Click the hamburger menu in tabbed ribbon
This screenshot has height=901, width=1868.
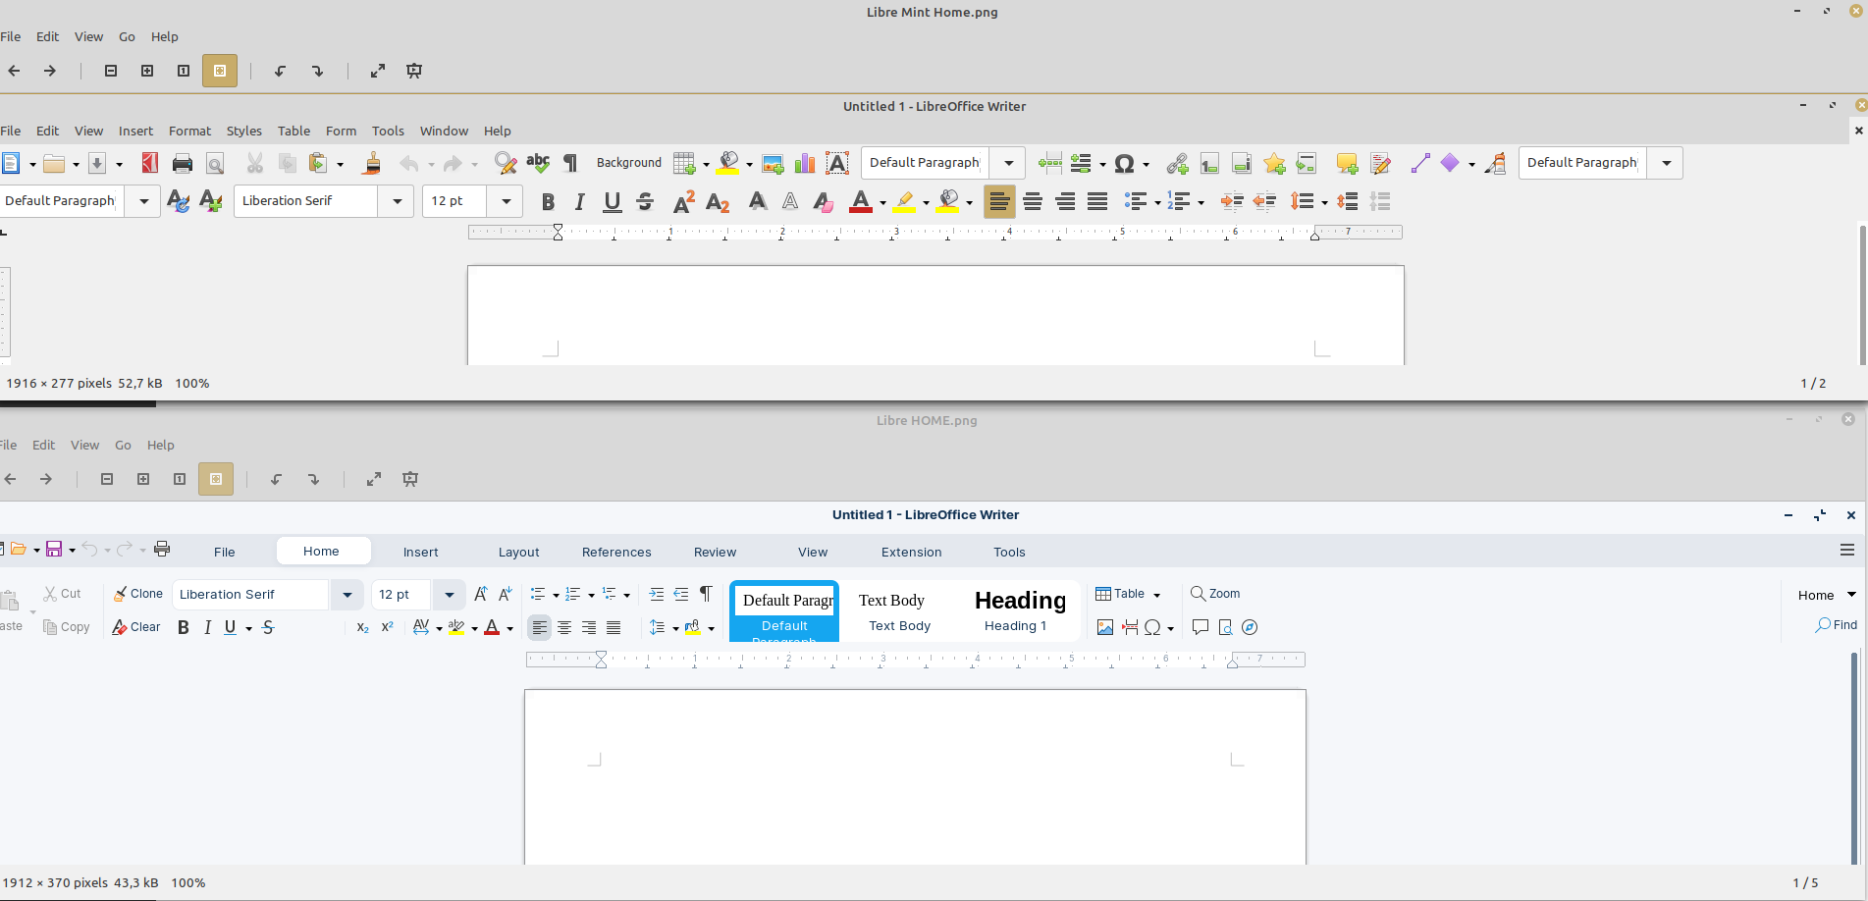tap(1847, 551)
